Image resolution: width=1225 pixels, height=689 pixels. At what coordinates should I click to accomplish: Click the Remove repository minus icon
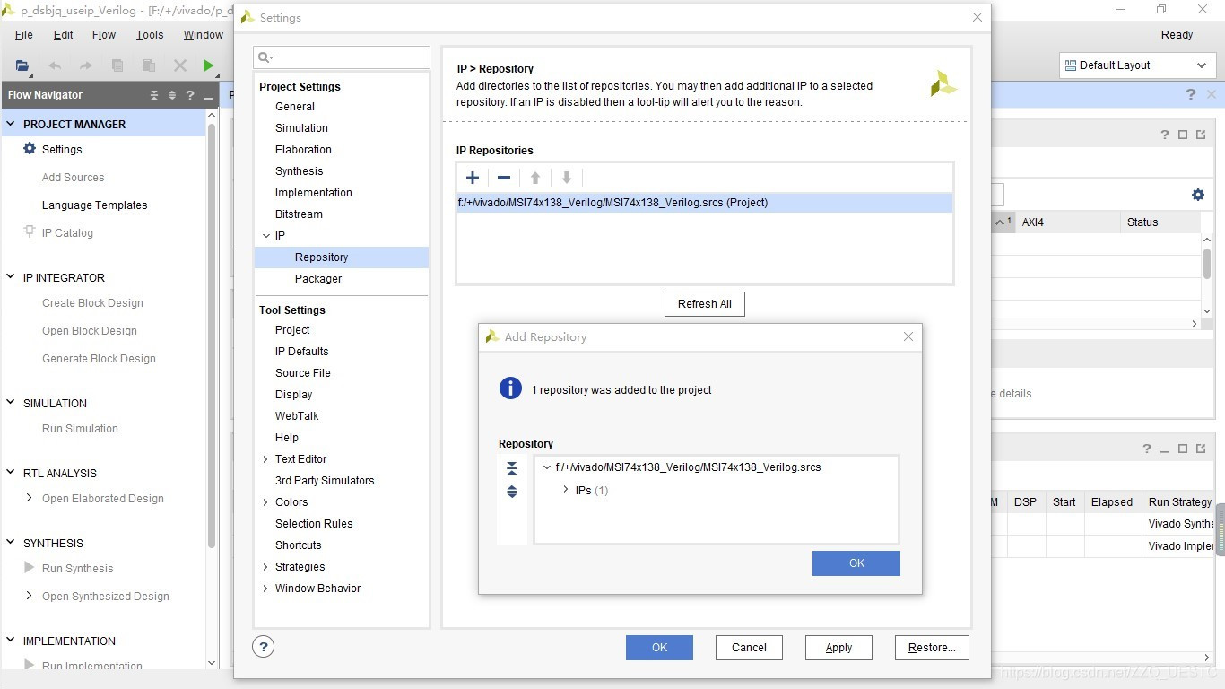504,178
